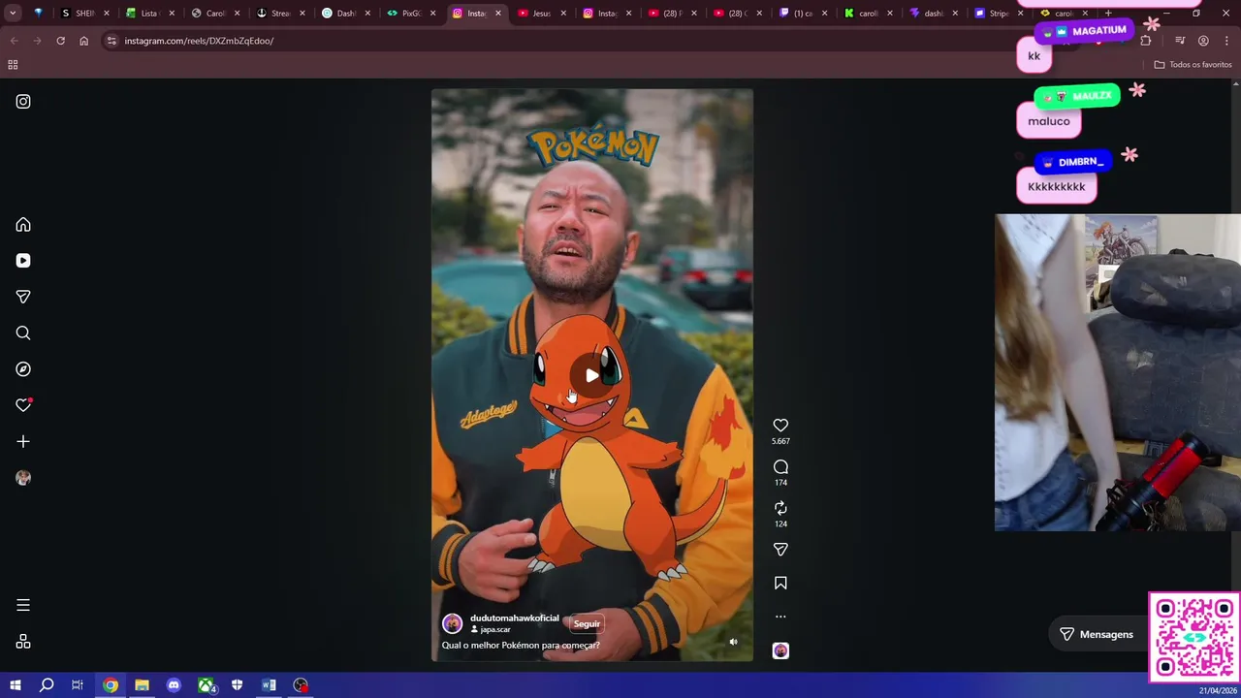
Task: Open the Meta apps icon below the More menu
Action: click(23, 642)
